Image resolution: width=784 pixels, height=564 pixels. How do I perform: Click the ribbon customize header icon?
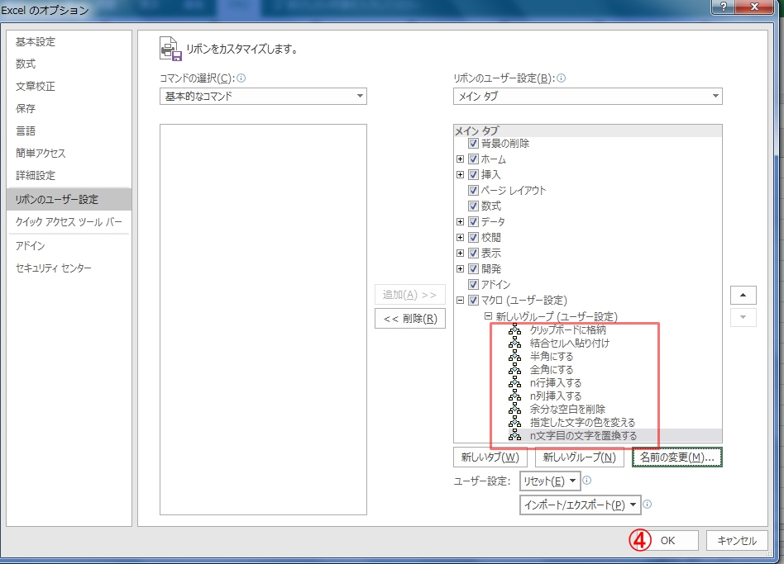click(x=170, y=49)
